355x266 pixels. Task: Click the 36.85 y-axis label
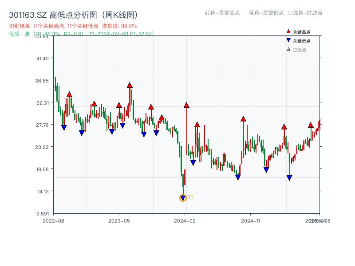point(42,81)
